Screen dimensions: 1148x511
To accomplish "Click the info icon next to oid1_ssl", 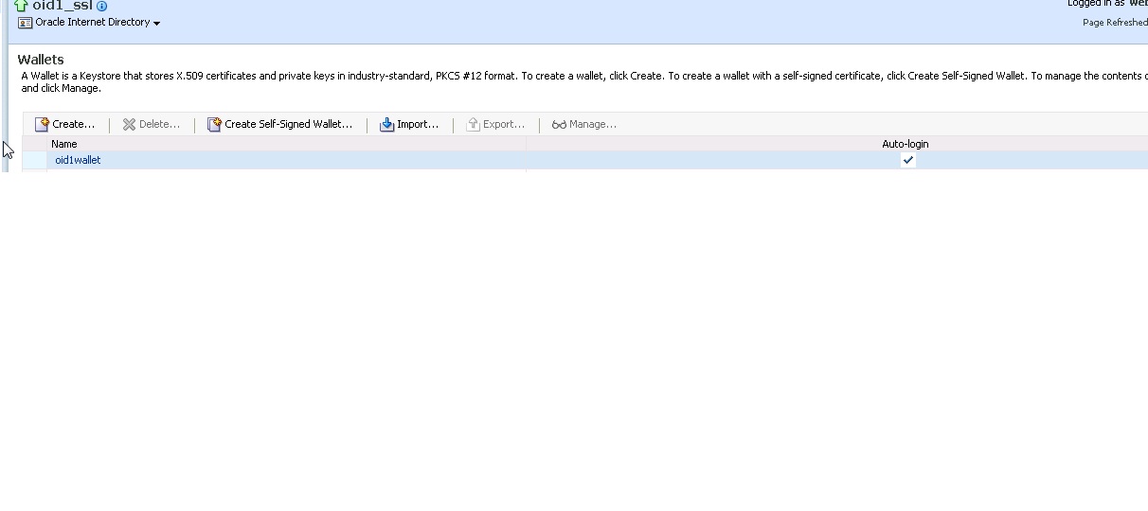I will [102, 6].
